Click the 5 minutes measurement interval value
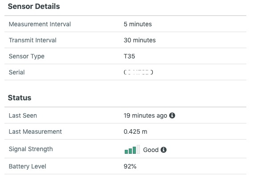Viewport: 253px width, 181px height. pos(138,24)
